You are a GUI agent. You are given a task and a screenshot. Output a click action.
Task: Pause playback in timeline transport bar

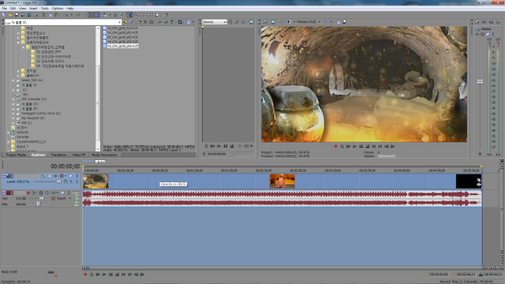coord(111,274)
